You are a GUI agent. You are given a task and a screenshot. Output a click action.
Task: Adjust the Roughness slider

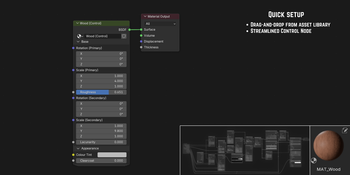point(101,92)
